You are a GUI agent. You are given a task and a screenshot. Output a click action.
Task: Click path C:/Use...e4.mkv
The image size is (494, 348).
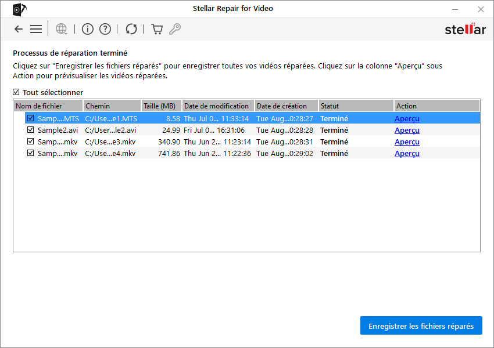point(110,154)
